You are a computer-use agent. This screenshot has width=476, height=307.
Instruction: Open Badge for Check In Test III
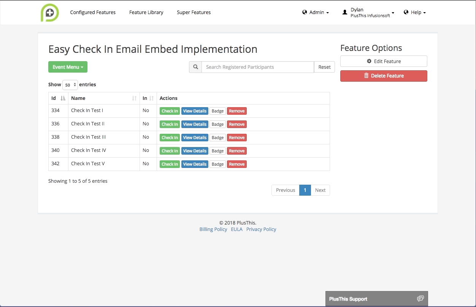pos(217,138)
